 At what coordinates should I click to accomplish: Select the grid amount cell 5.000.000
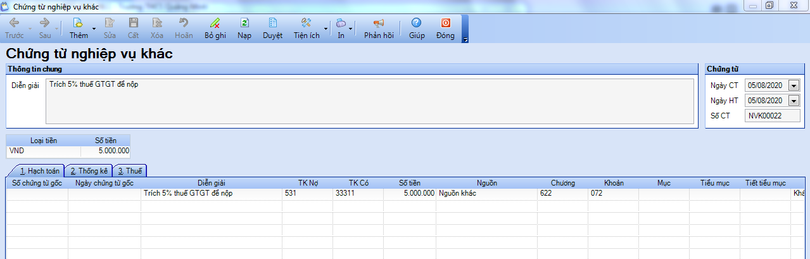click(x=410, y=194)
